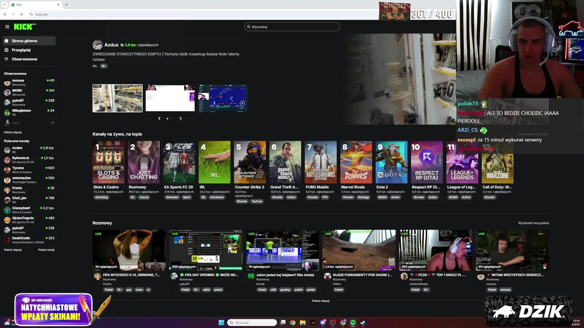The width and height of the screenshot is (584, 328).
Task: Open Discord from the taskbar
Action: [323, 323]
